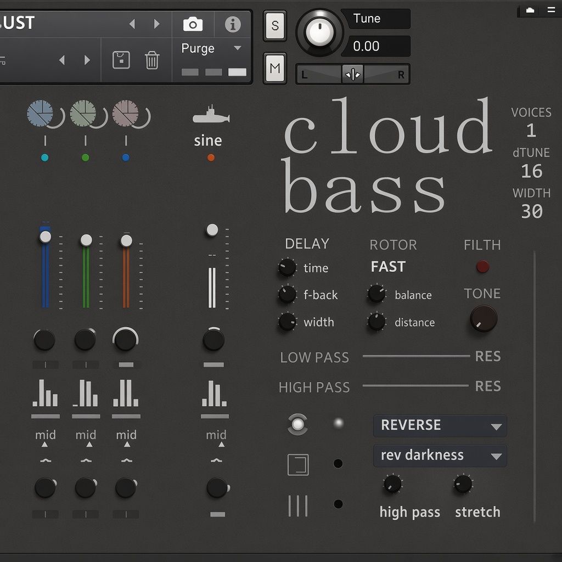Click the delay time knob

coord(287,267)
